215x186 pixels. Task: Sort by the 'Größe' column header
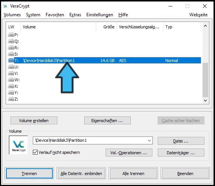pos(106,27)
